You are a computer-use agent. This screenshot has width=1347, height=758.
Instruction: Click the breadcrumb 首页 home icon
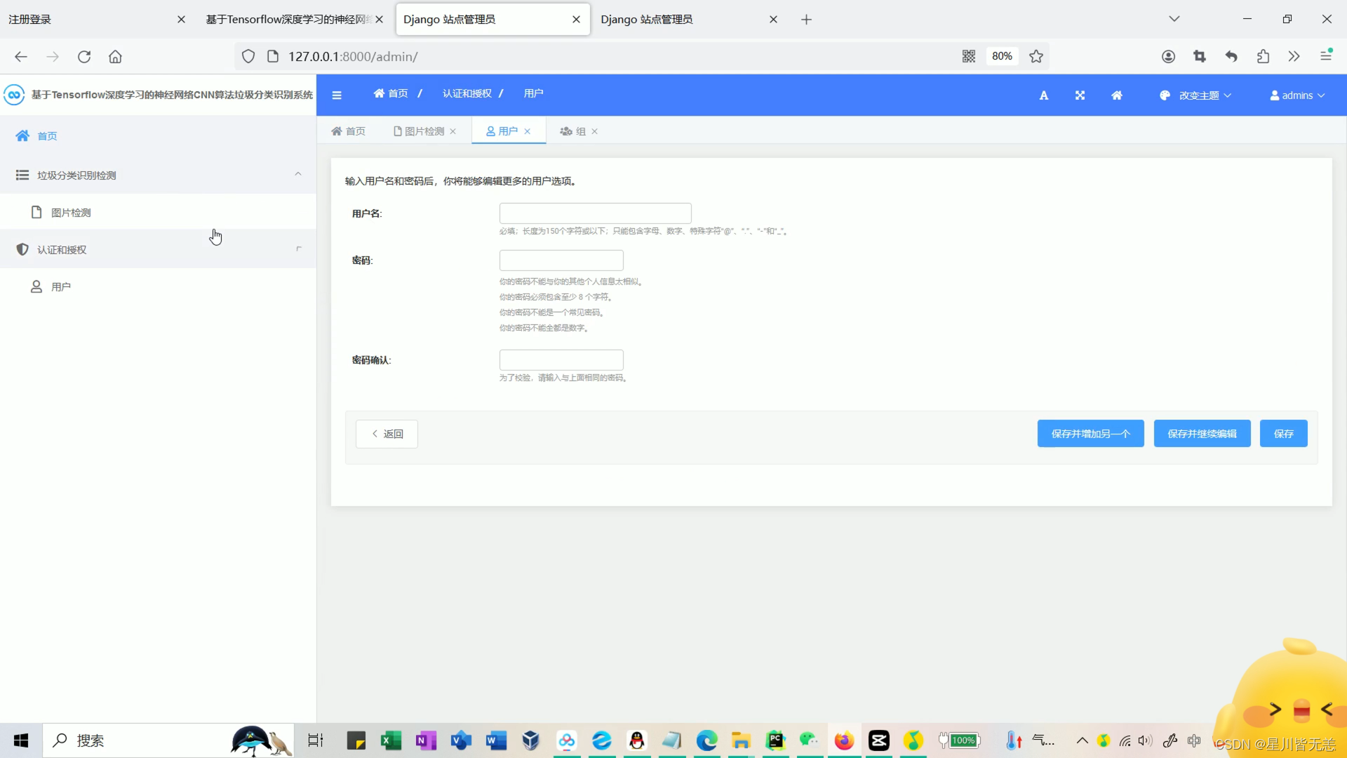[x=380, y=93]
